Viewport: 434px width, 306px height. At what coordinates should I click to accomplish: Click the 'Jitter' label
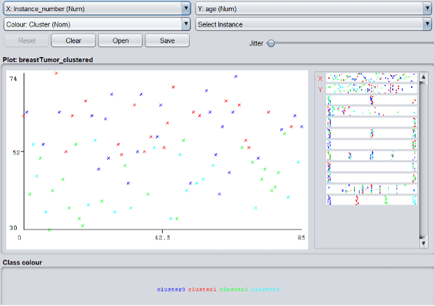[256, 43]
